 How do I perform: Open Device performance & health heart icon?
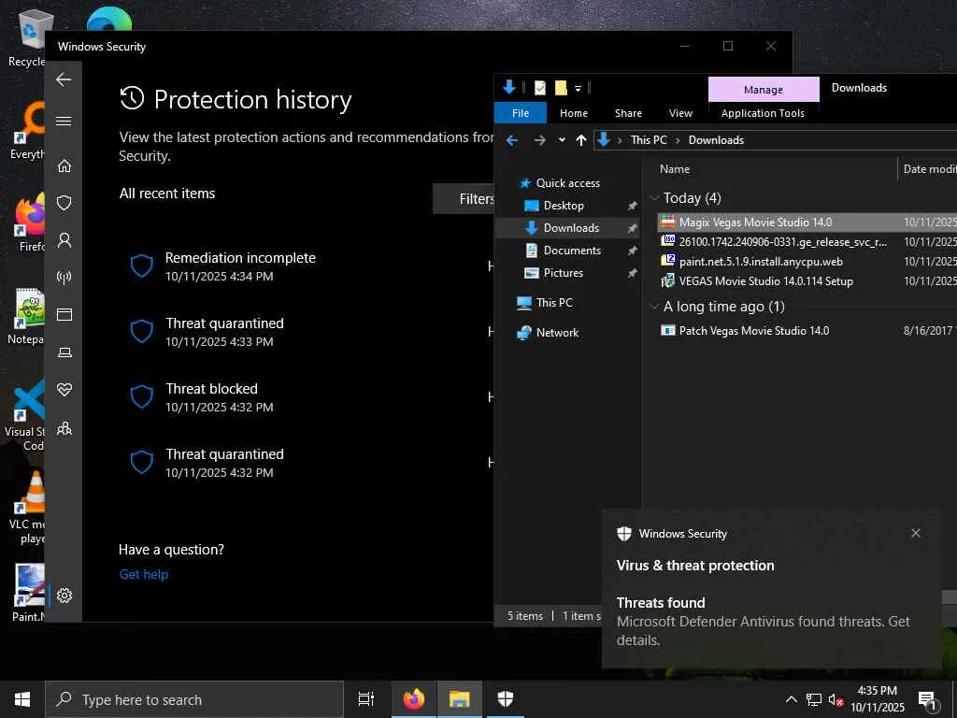pyautogui.click(x=64, y=390)
